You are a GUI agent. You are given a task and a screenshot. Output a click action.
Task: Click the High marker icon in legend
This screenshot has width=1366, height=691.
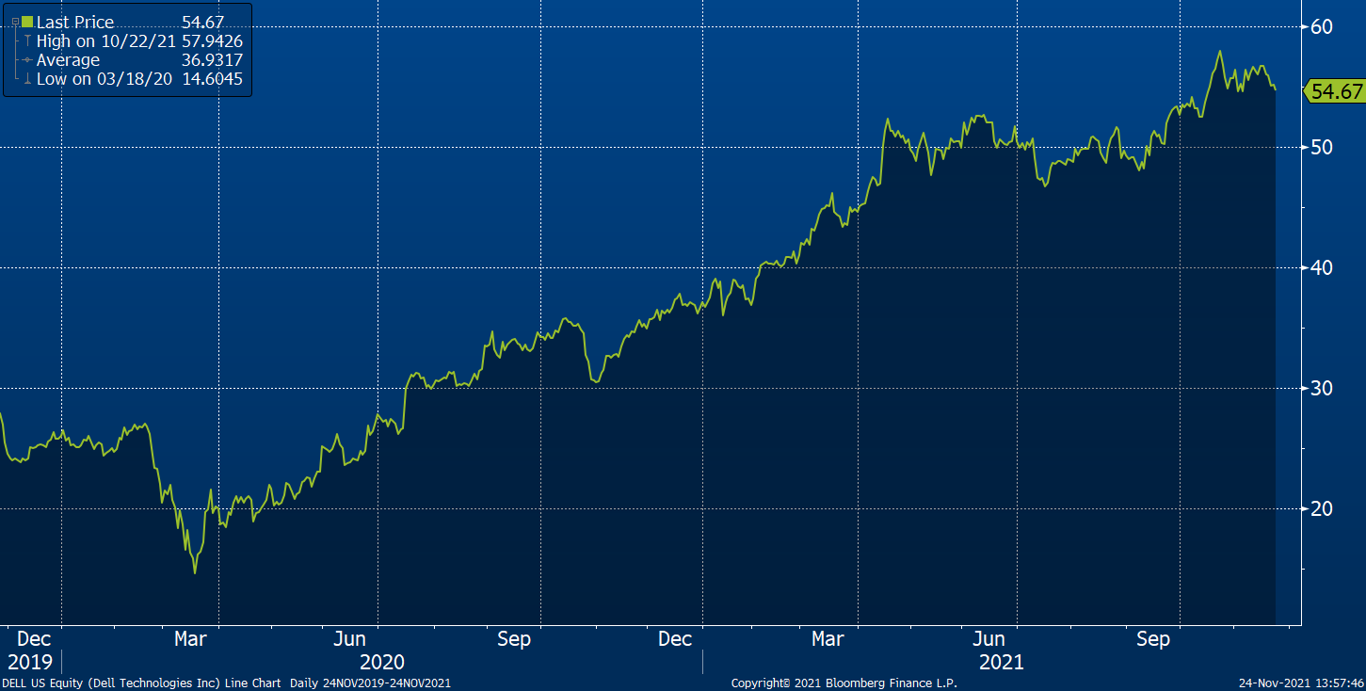26,41
